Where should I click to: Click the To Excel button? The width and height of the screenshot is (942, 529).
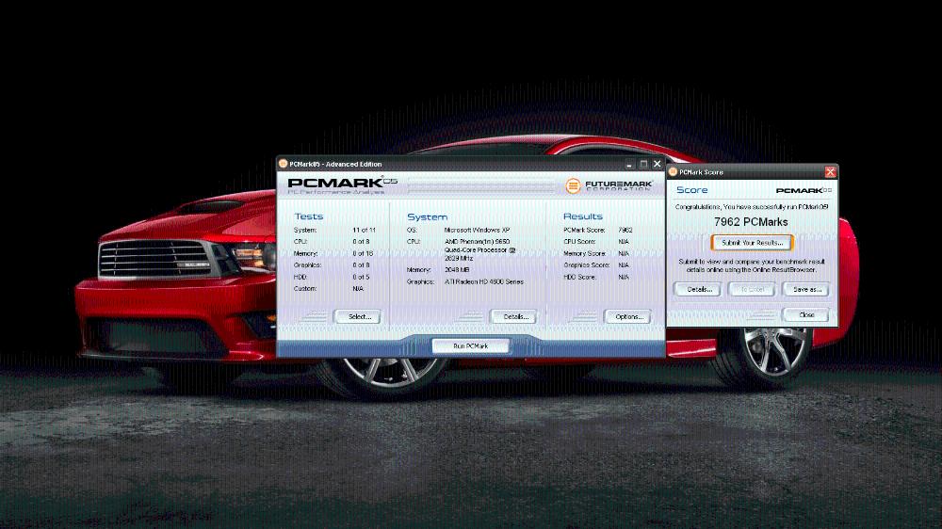click(x=752, y=289)
